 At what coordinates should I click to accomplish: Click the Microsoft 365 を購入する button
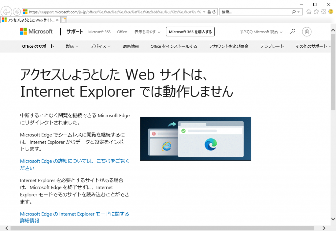[x=190, y=32]
